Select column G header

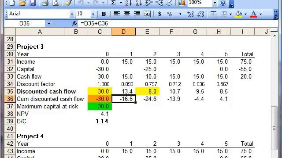195,32
